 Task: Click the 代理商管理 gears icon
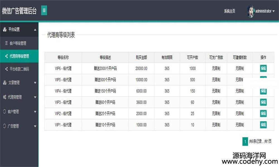5,97
